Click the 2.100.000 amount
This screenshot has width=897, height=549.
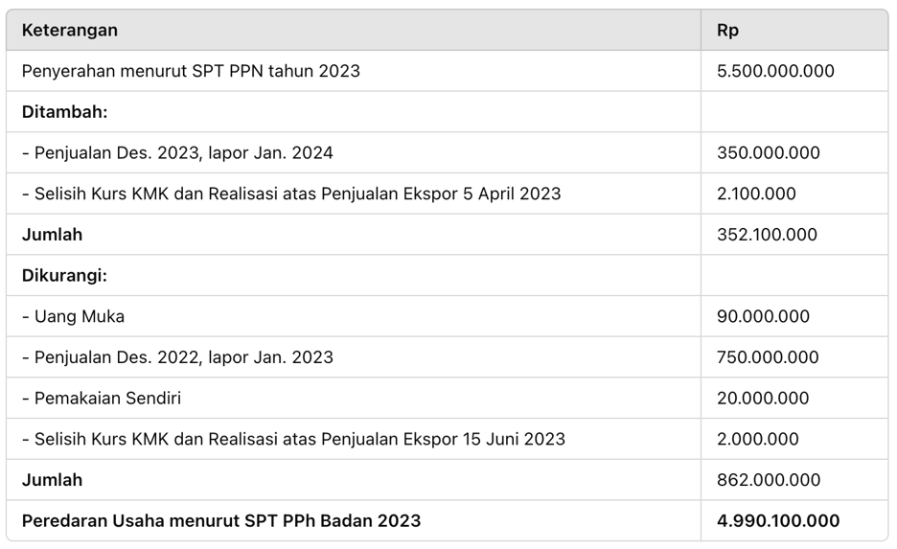click(756, 194)
